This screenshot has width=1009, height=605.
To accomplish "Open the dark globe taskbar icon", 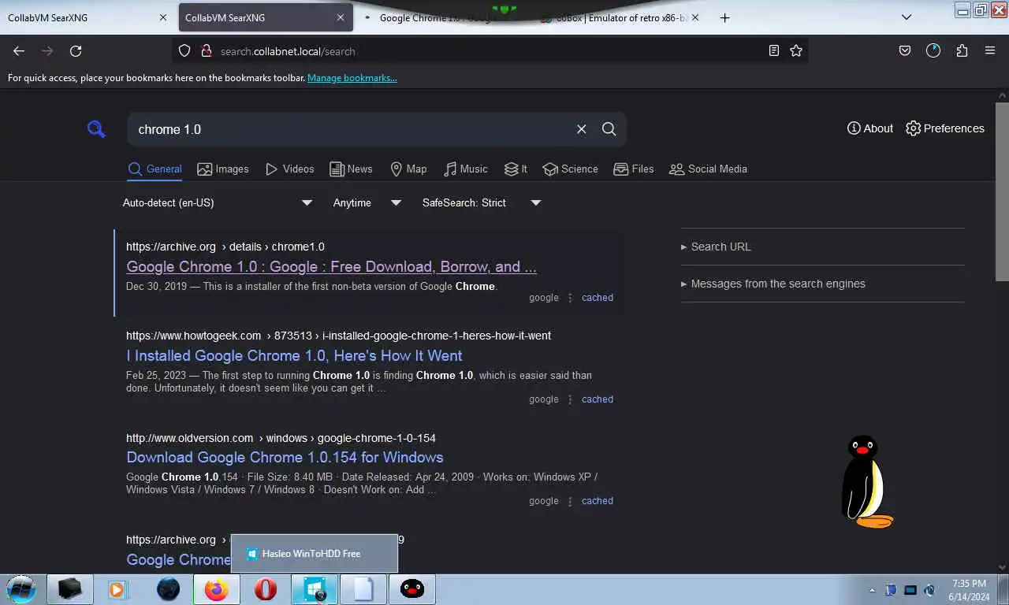I will pos(168,589).
